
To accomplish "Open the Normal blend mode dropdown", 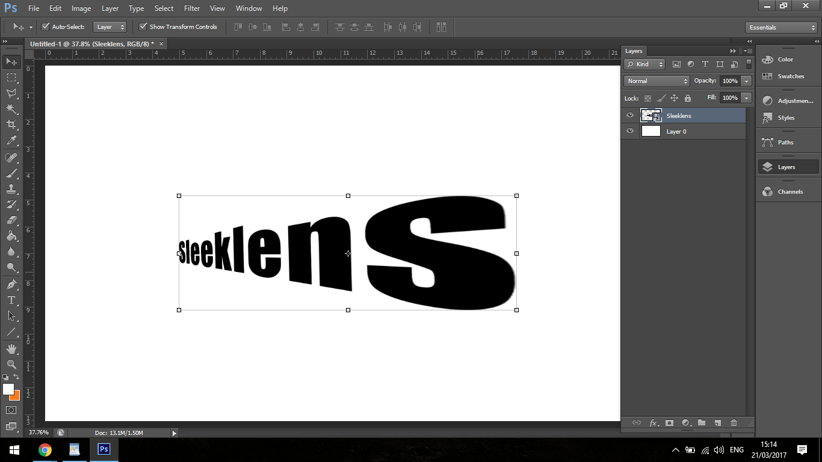I will [x=657, y=81].
